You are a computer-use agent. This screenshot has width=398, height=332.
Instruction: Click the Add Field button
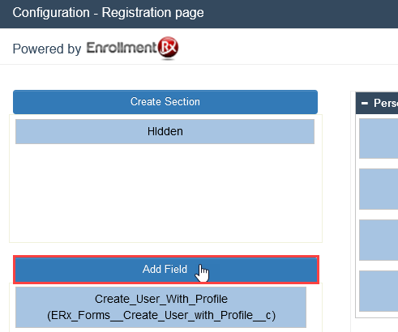pos(166,270)
